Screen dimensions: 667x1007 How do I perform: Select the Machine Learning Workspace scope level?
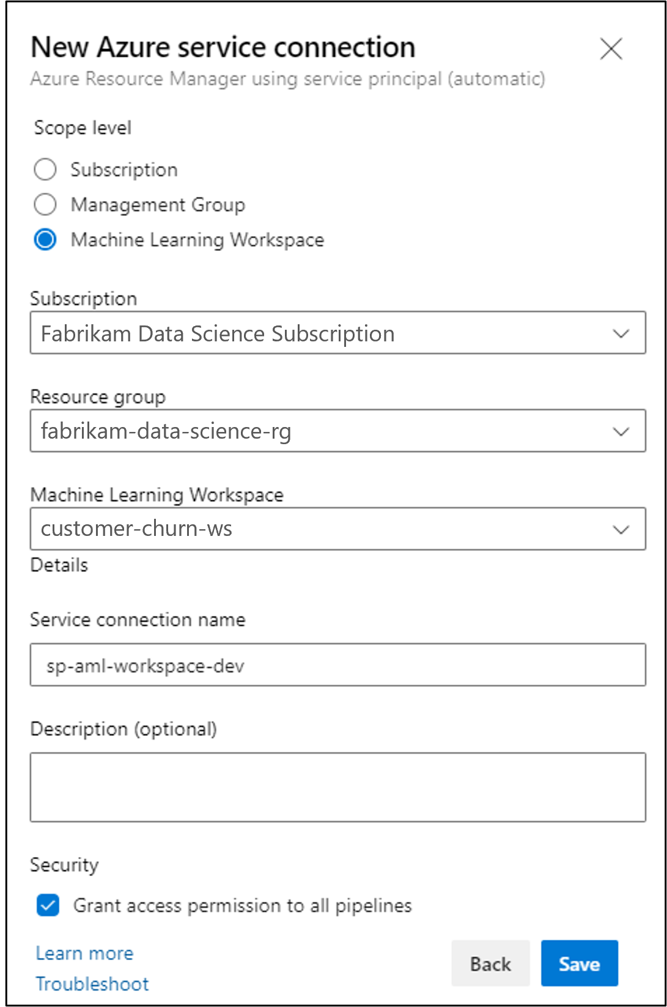(45, 240)
